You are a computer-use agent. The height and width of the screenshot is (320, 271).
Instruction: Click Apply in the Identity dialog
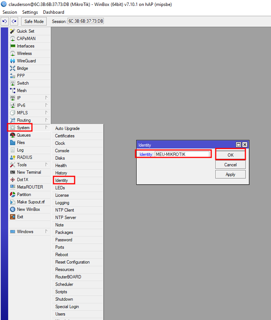pos(230,174)
